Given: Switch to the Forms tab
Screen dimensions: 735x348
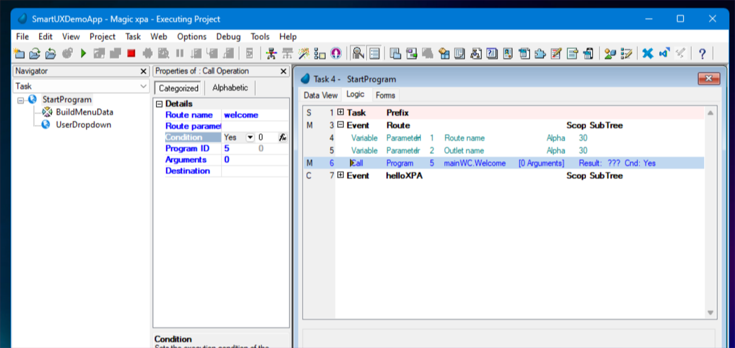Looking at the screenshot, I should tap(385, 95).
